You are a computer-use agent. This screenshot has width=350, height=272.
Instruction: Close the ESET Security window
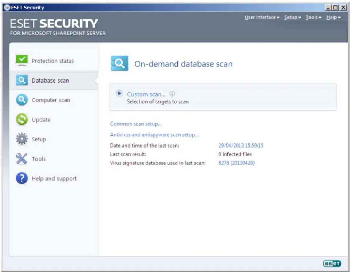(x=343, y=8)
